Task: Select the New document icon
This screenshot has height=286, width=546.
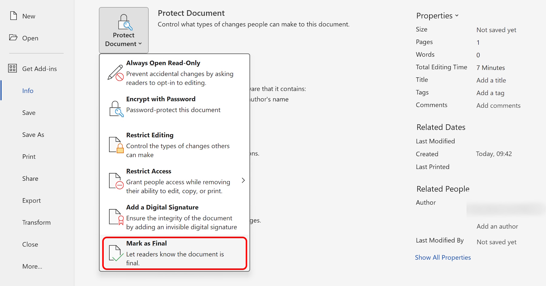Action: [13, 16]
